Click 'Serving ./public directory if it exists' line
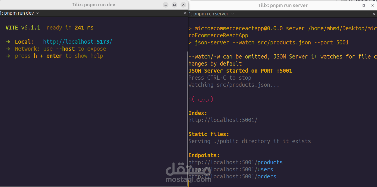The width and height of the screenshot is (377, 187). [250, 141]
